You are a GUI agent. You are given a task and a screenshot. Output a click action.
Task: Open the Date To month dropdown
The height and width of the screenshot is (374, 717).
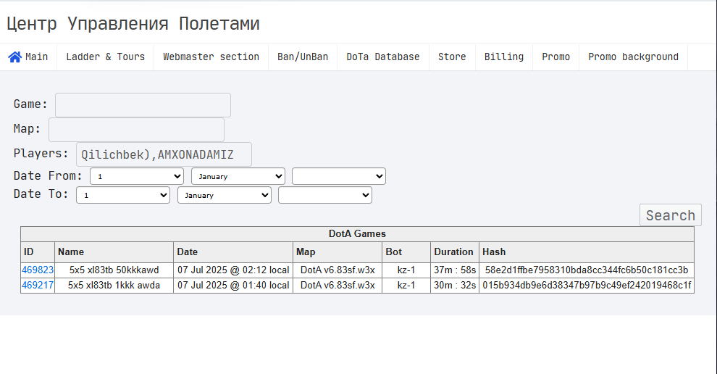pos(225,195)
